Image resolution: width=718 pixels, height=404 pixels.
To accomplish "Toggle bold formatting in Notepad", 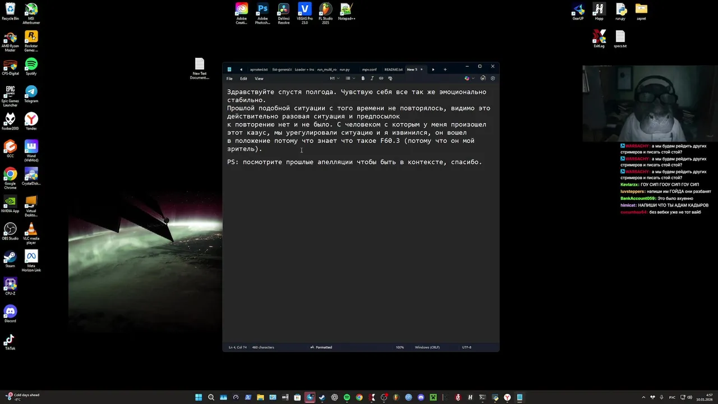I will tap(363, 79).
